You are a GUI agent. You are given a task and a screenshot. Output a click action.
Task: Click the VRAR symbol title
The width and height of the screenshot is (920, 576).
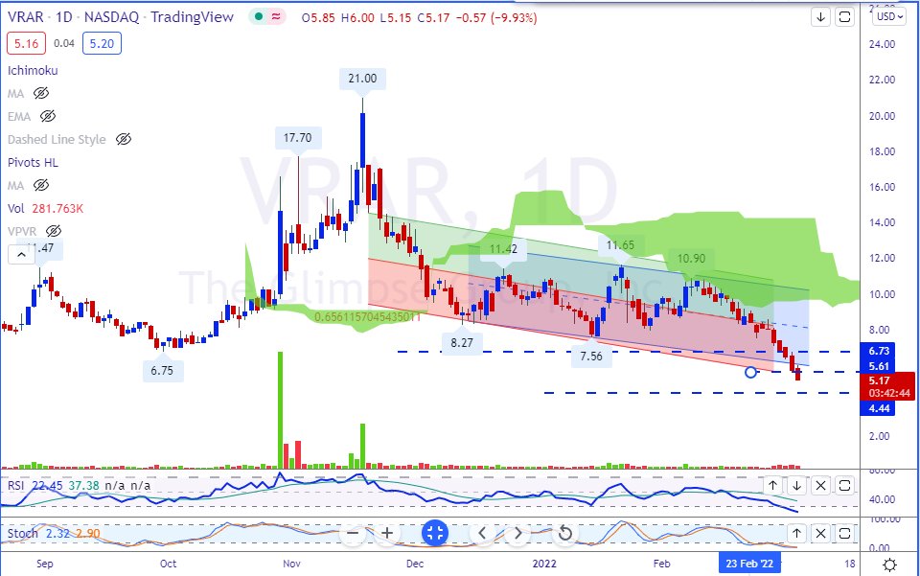click(121, 16)
